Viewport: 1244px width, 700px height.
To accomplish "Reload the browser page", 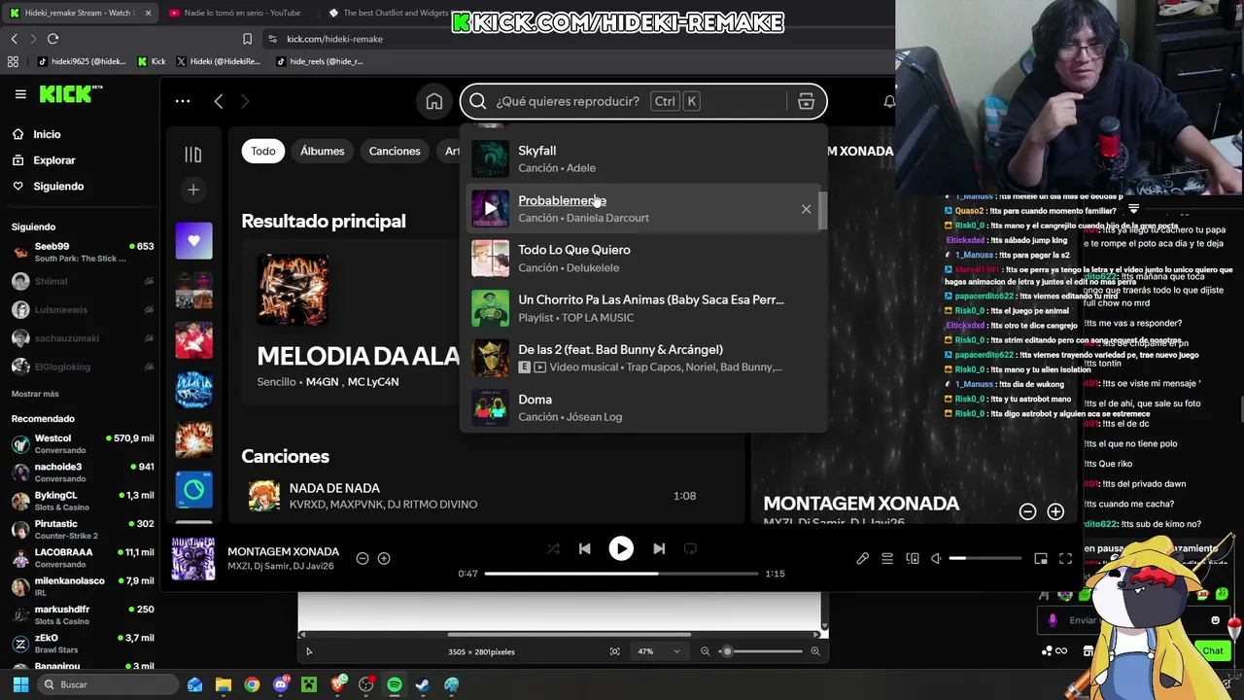I will (x=52, y=39).
